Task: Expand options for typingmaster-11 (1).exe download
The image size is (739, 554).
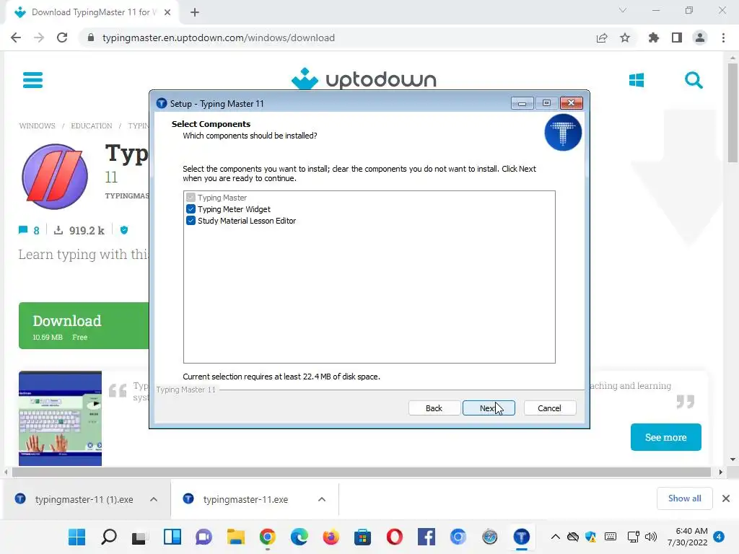Action: coord(154,499)
